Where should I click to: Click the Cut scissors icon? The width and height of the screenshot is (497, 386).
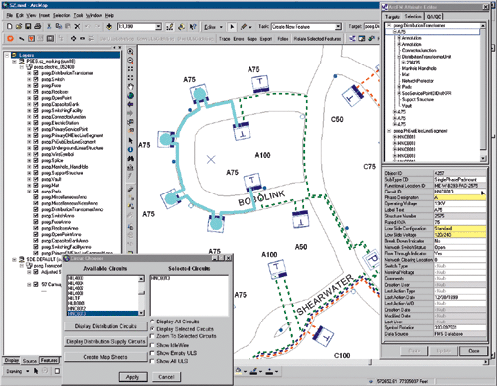tap(49, 26)
